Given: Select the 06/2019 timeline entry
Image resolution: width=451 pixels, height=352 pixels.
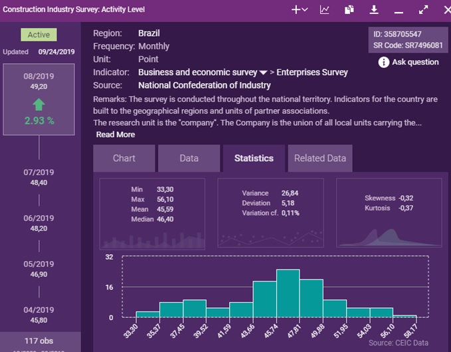Looking at the screenshot, I should pyautogui.click(x=39, y=223).
